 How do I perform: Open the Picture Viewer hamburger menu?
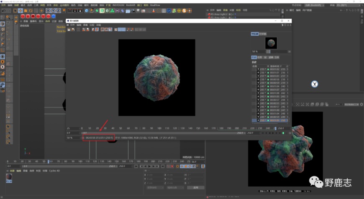click(68, 25)
